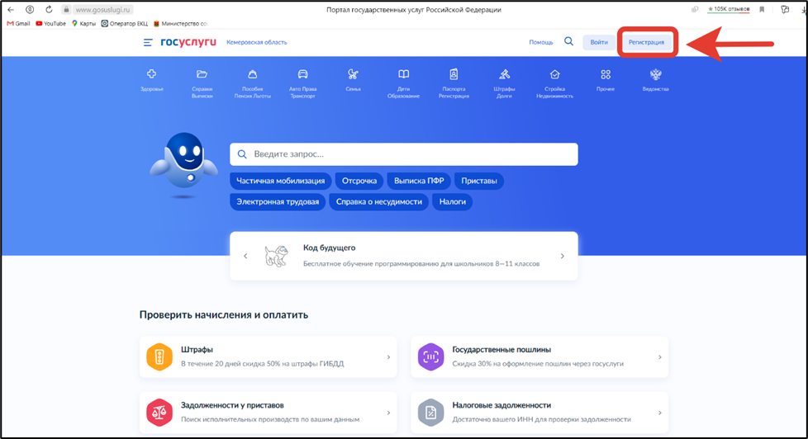Click the Штрафы card title
808x439 pixels.
tap(197, 349)
